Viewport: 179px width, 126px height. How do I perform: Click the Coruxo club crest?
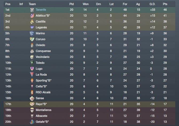[x=32, y=39]
